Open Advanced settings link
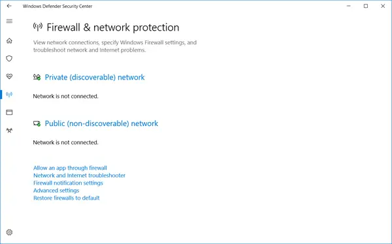This screenshot has width=392, height=244. 56,191
